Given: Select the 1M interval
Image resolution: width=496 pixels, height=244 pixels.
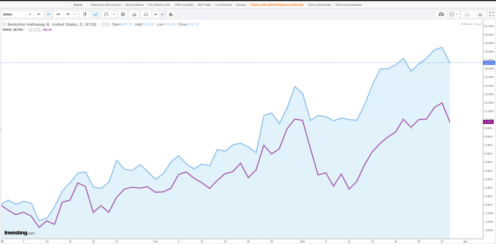Looking at the screenshot, I should [58, 14].
